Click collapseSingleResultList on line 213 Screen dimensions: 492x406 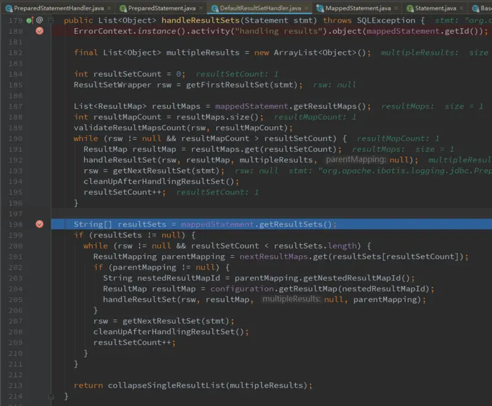[166, 385]
